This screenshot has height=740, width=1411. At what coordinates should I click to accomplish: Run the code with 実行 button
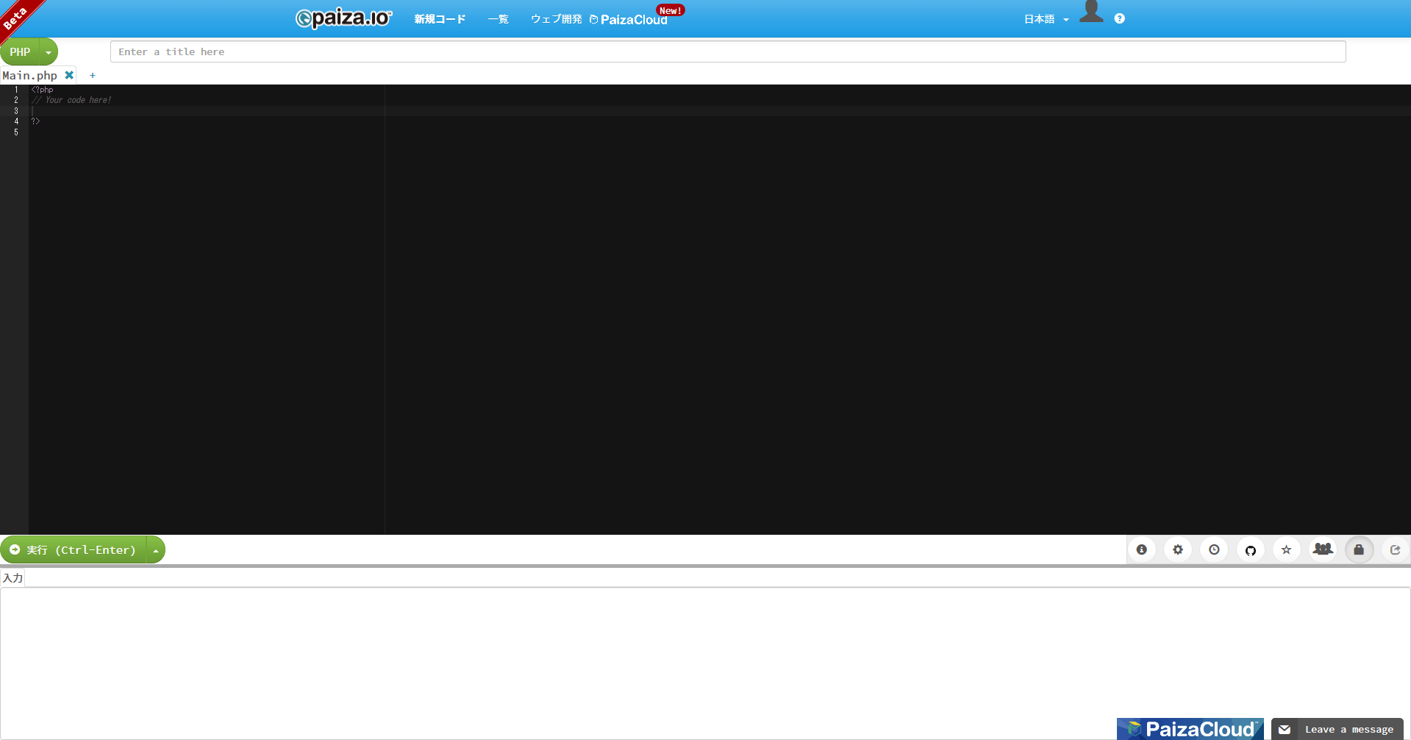click(74, 550)
